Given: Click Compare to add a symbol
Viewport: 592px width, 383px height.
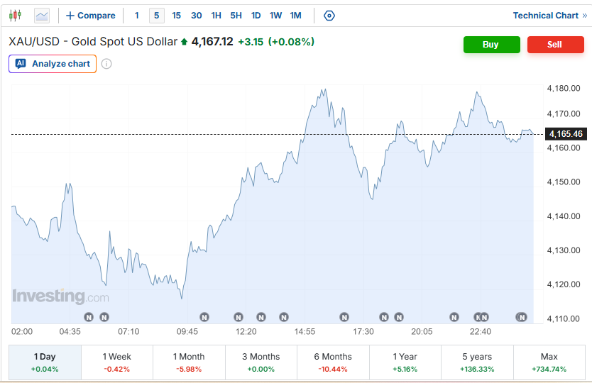Looking at the screenshot, I should click(91, 16).
